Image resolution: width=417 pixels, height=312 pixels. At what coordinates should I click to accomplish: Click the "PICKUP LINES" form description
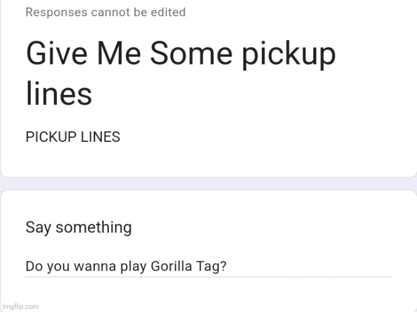[x=73, y=137]
